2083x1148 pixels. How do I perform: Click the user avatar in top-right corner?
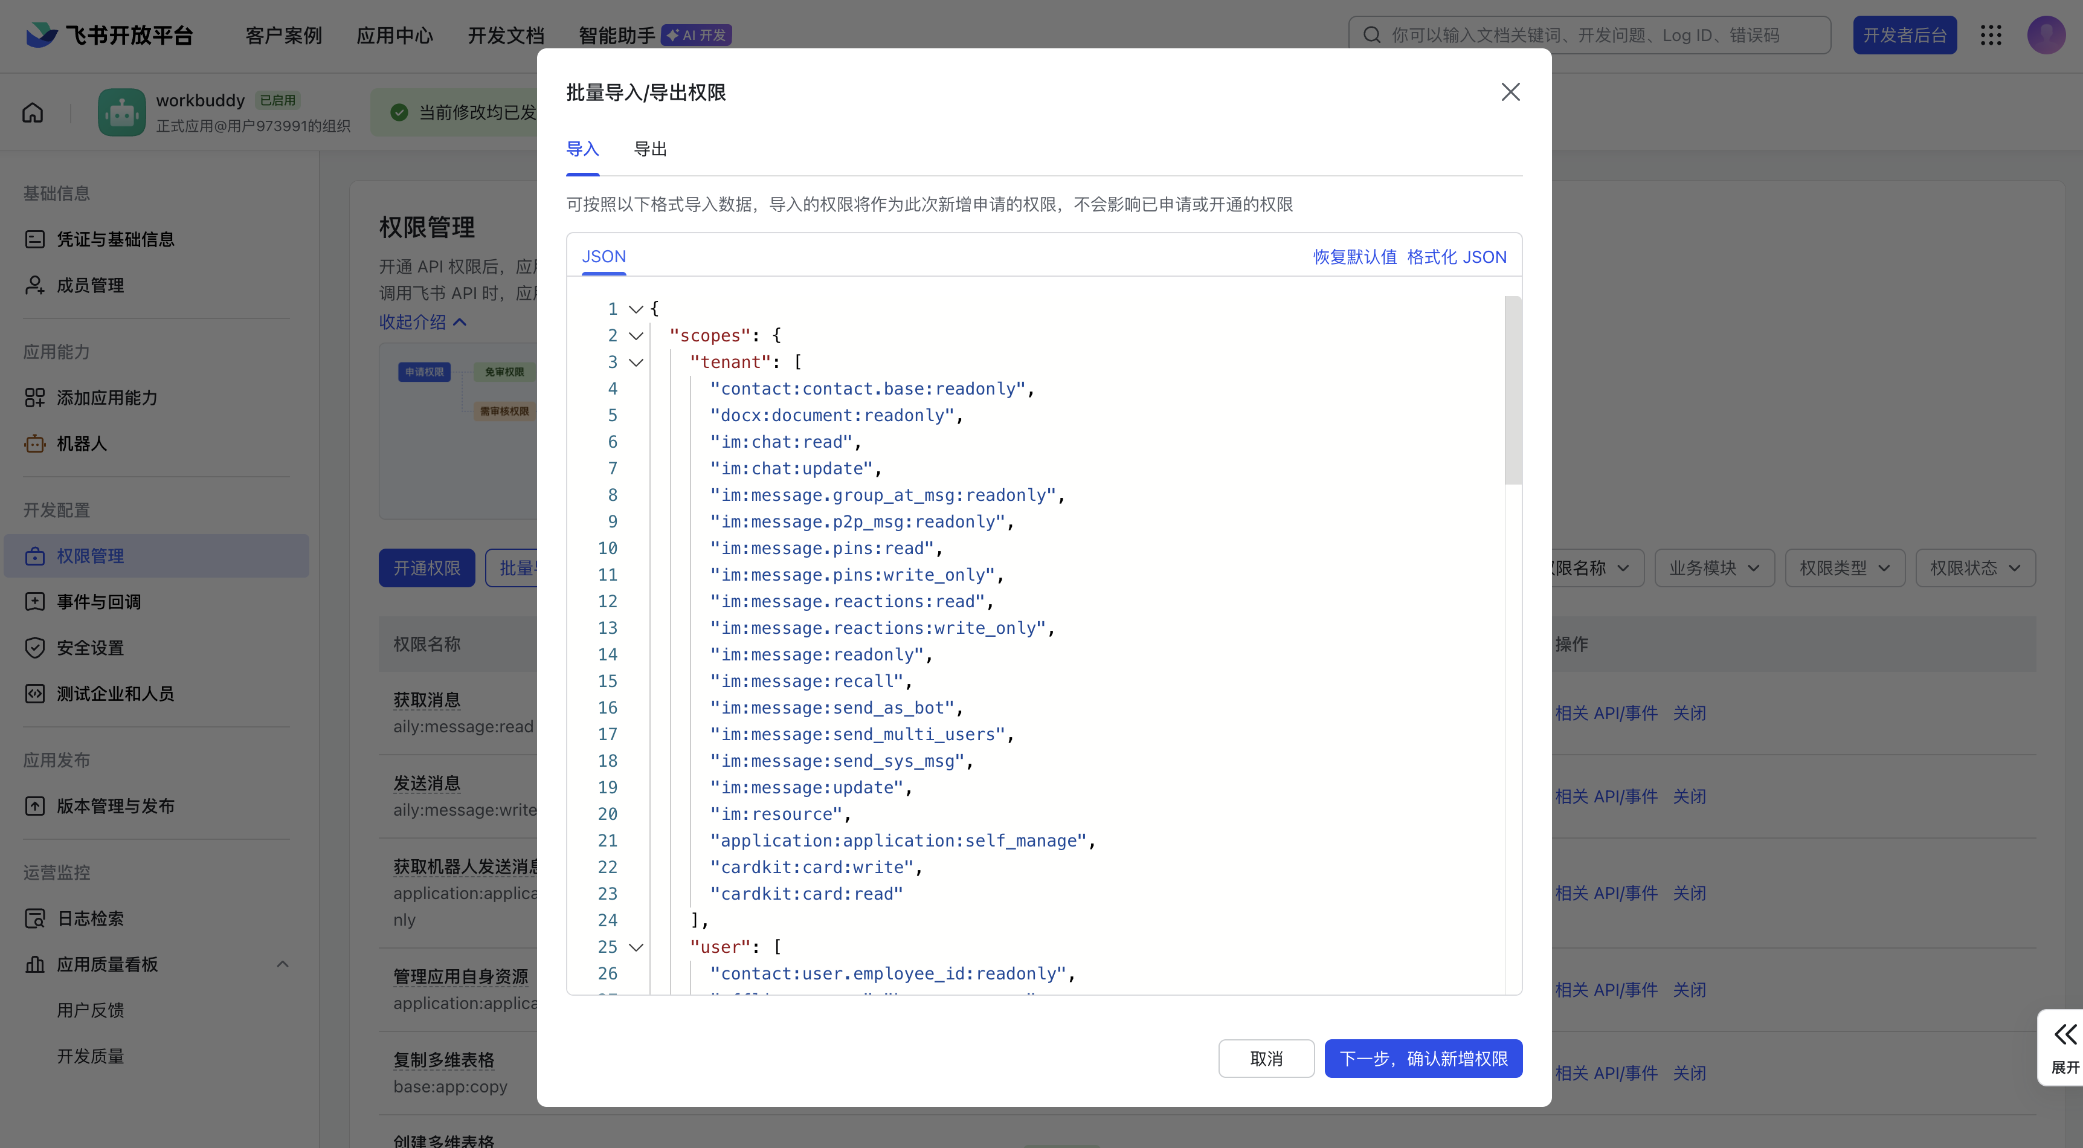tap(2046, 35)
